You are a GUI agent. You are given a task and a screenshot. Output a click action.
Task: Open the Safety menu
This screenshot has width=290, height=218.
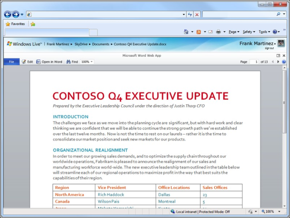[x=249, y=32]
